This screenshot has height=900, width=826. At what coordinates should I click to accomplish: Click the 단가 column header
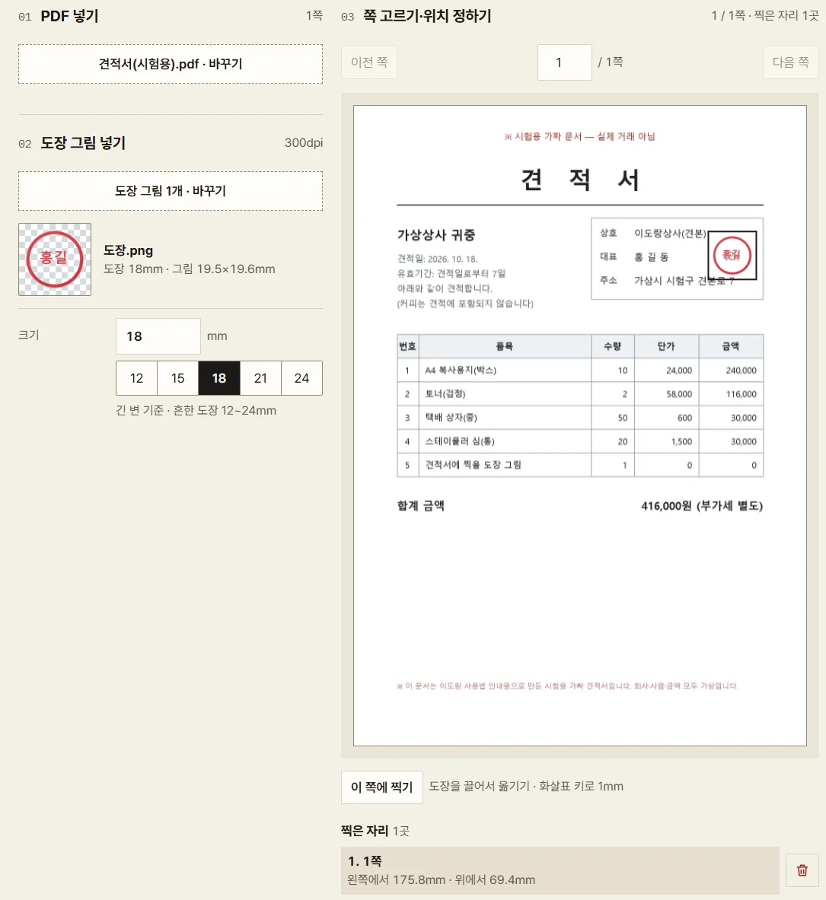coord(666,346)
